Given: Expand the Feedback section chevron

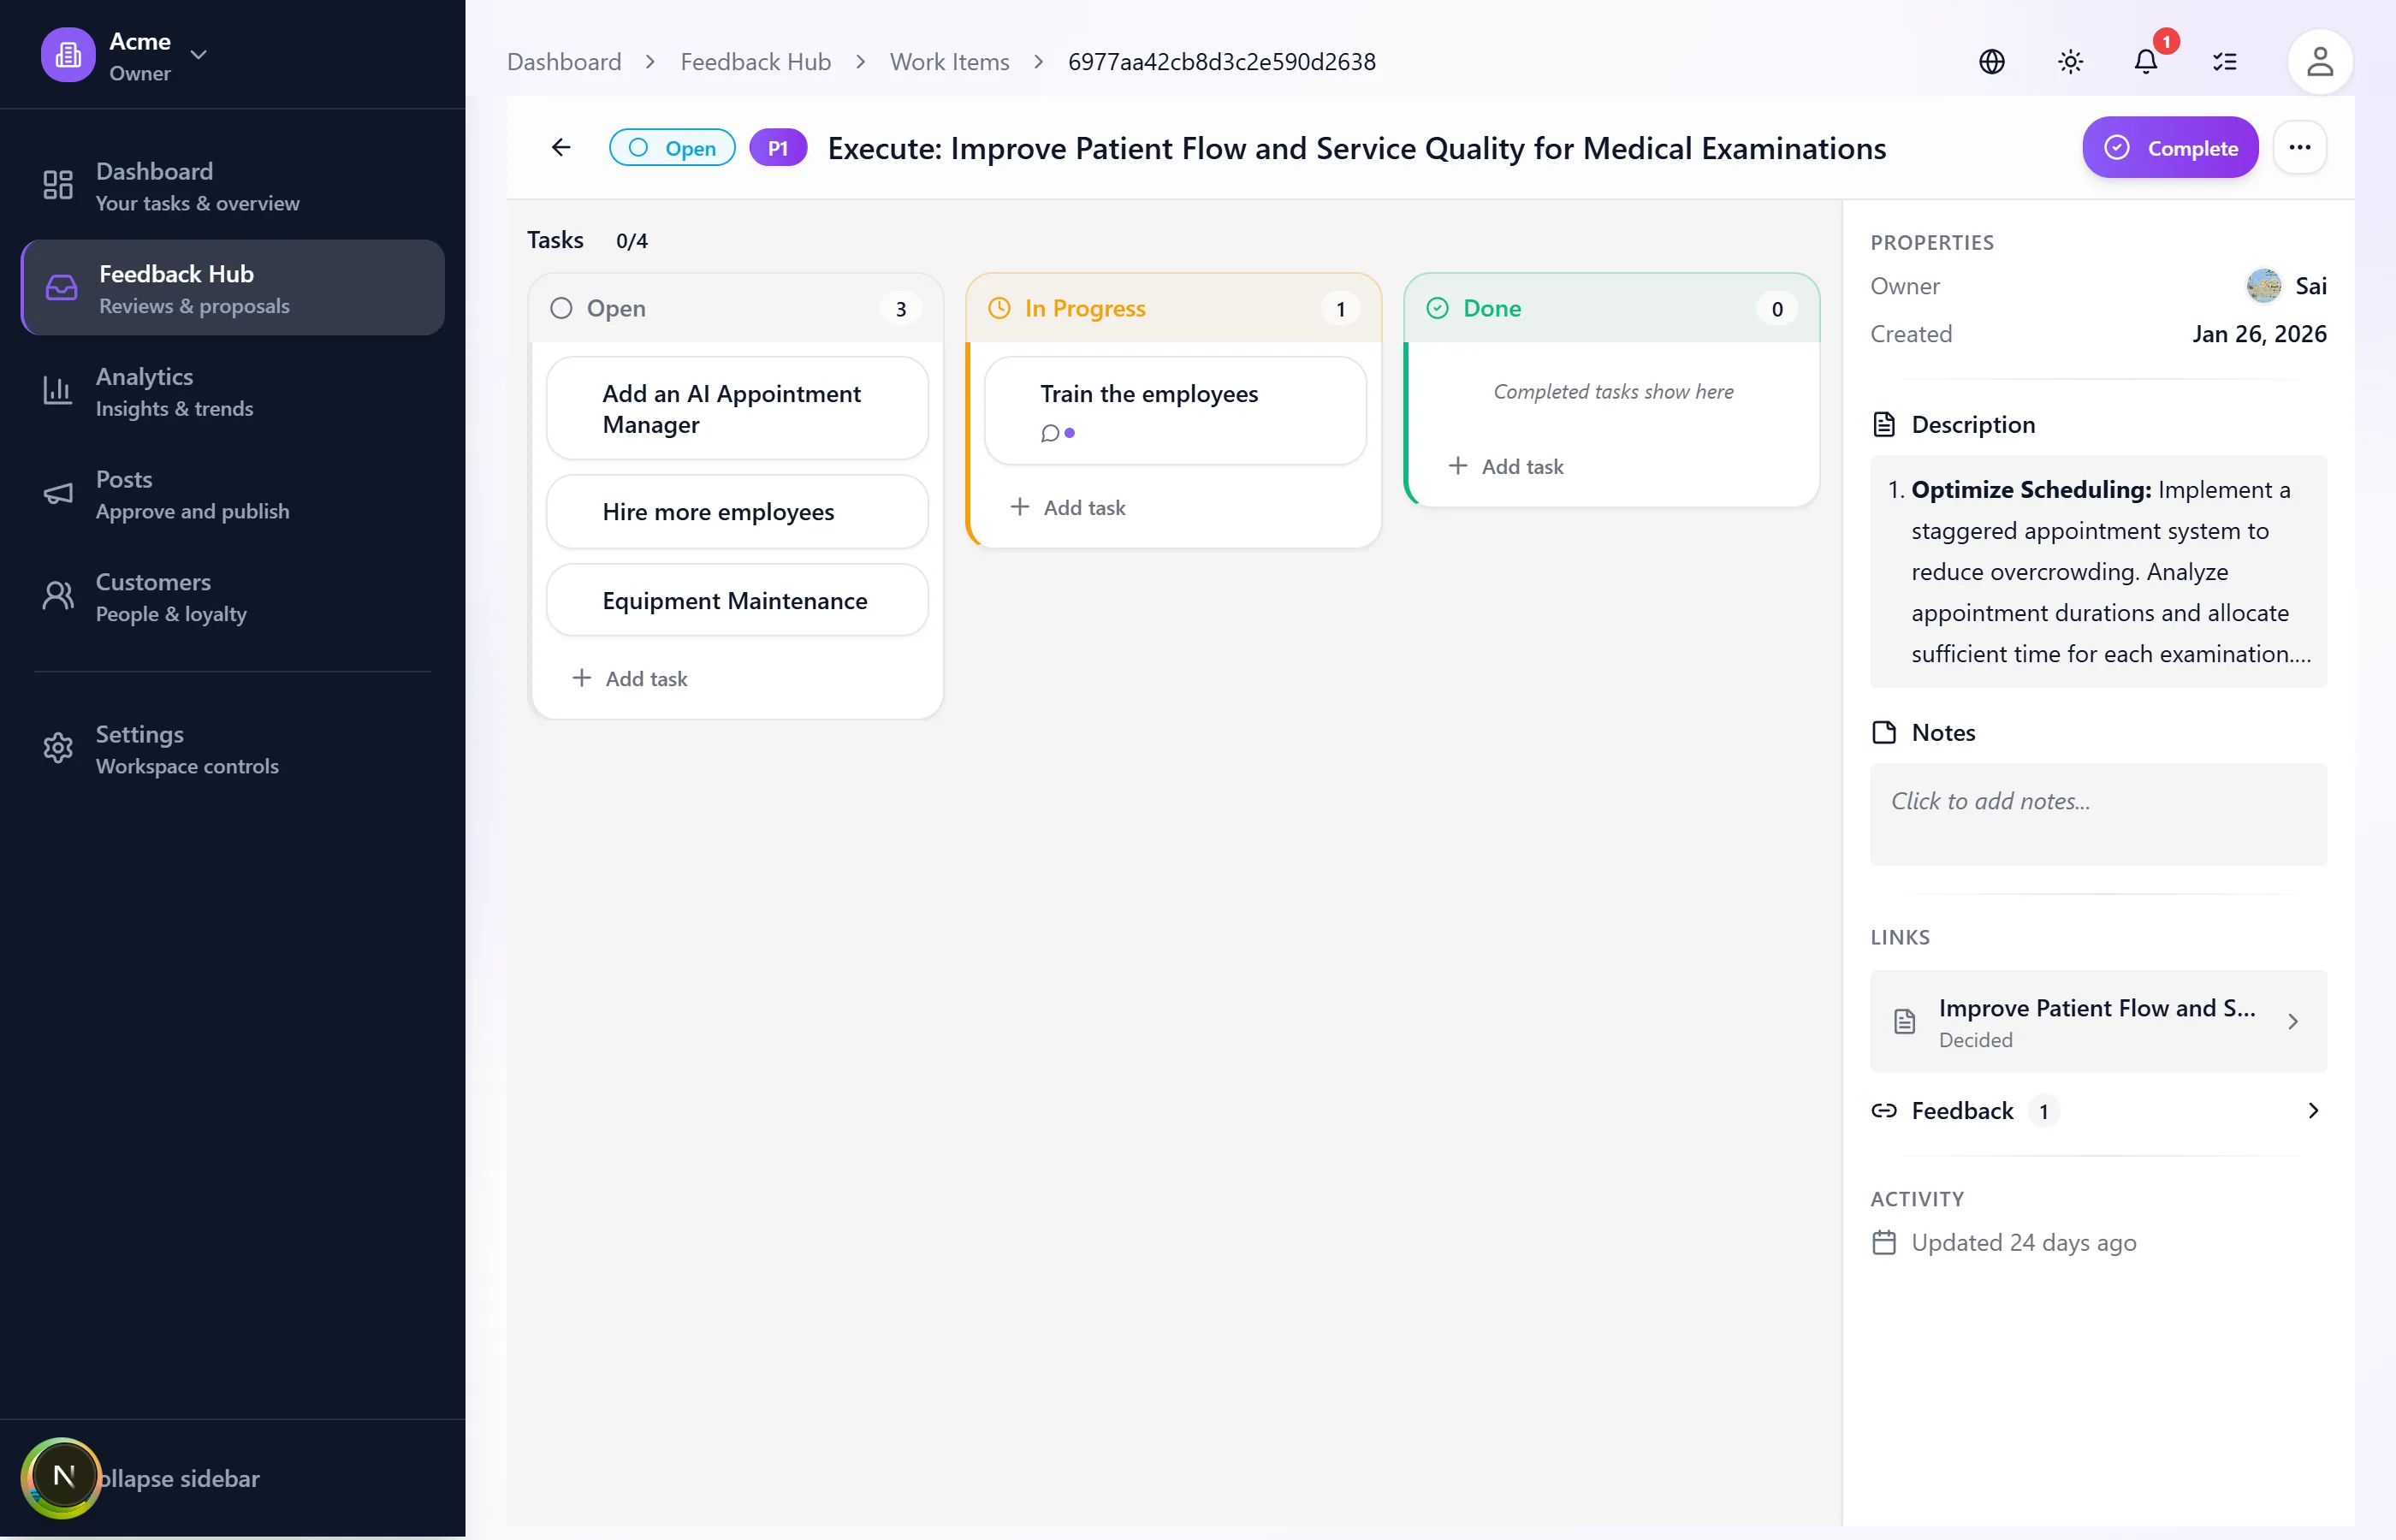Looking at the screenshot, I should coord(2313,1110).
